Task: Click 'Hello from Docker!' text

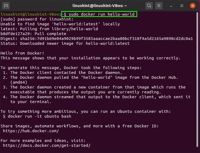Action: point(22,53)
